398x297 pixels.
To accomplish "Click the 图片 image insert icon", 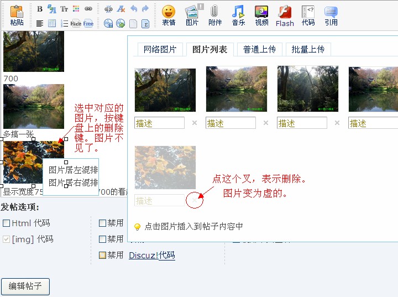I will (192, 15).
